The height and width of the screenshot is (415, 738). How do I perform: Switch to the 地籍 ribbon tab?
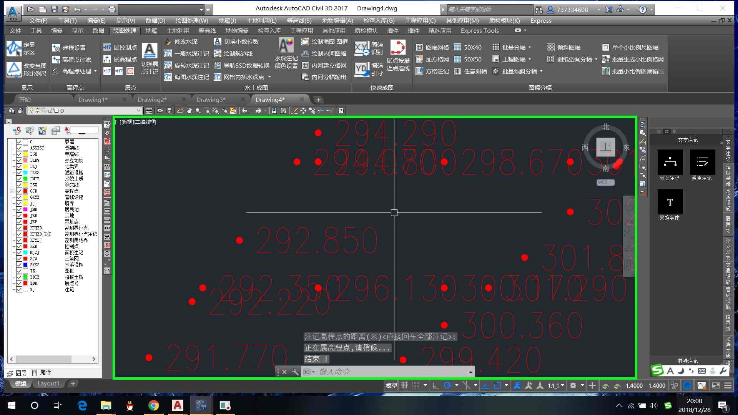(x=151, y=30)
